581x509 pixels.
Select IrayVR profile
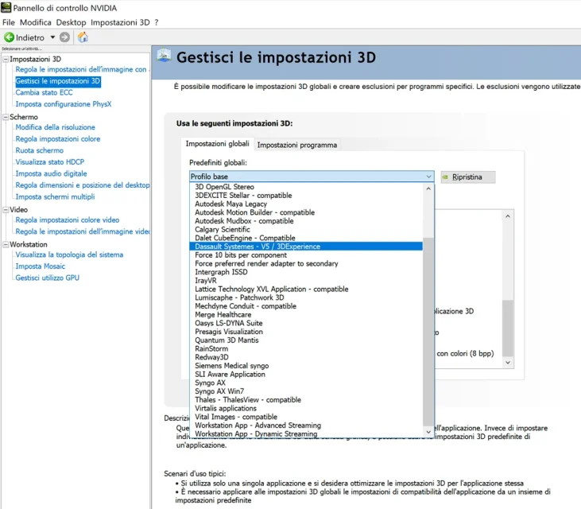point(306,281)
